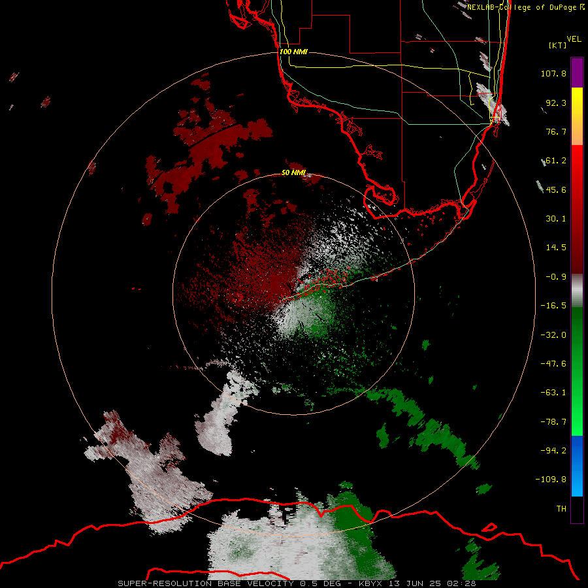Image resolution: width=588 pixels, height=588 pixels.
Task: Click the "SUPER-RESOLUTION BASE VELOCITY" footer caption
Action: [206, 583]
